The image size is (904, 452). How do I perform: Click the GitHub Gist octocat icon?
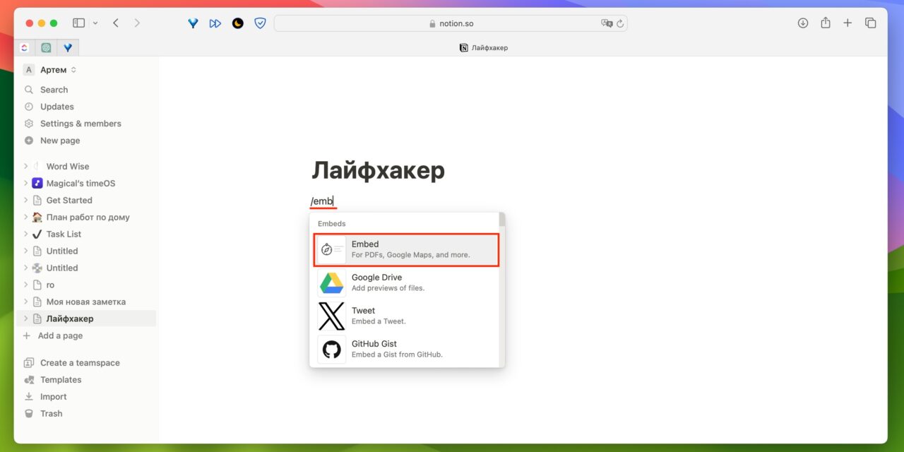(331, 349)
